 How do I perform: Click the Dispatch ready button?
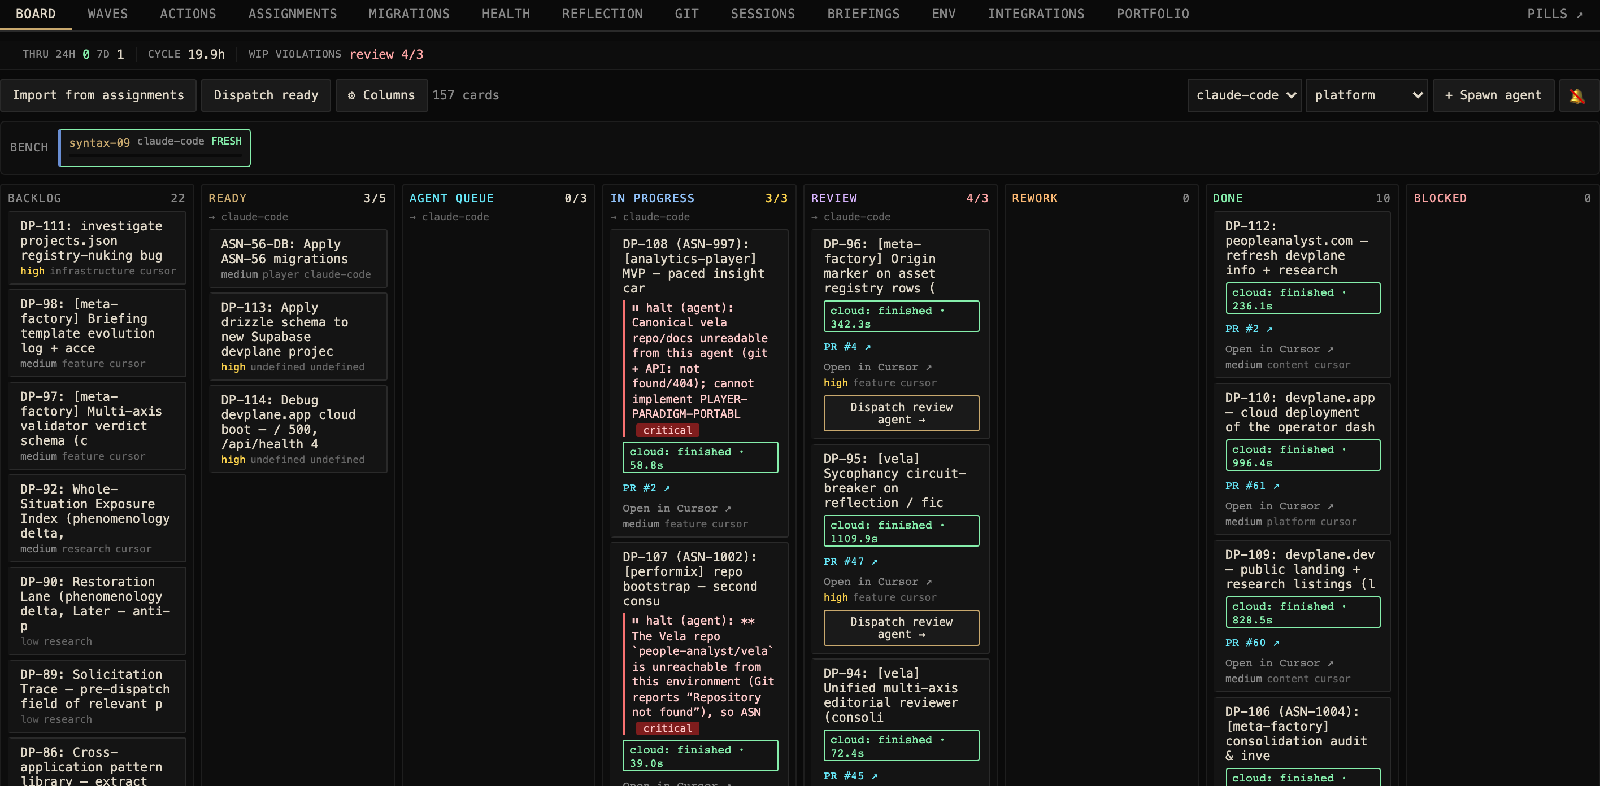coord(266,95)
